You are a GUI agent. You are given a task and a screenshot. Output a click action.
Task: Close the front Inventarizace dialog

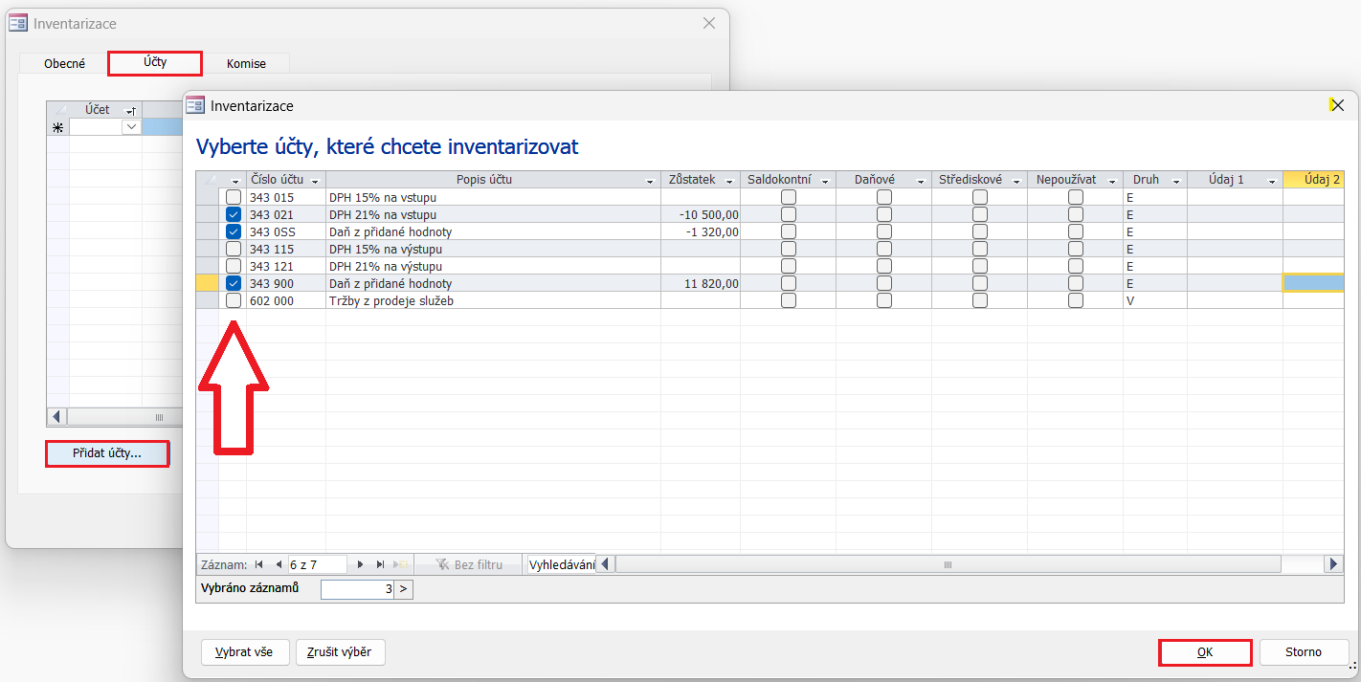point(1337,105)
